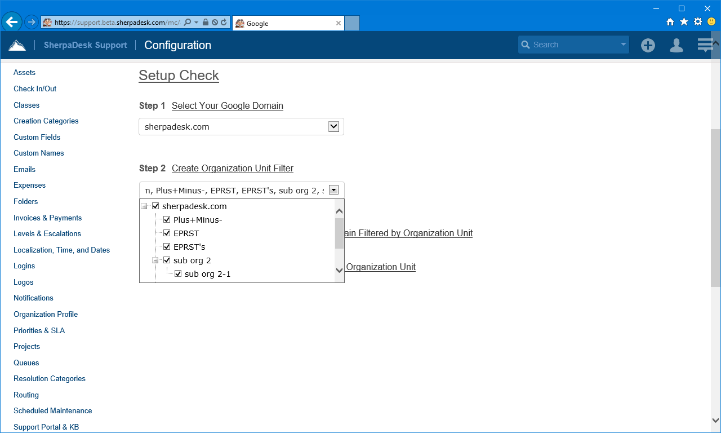
Task: Click the Select Your Google Domain link
Action: point(227,105)
